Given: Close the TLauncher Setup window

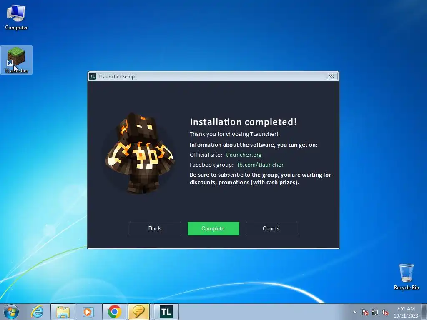Looking at the screenshot, I should 331,77.
